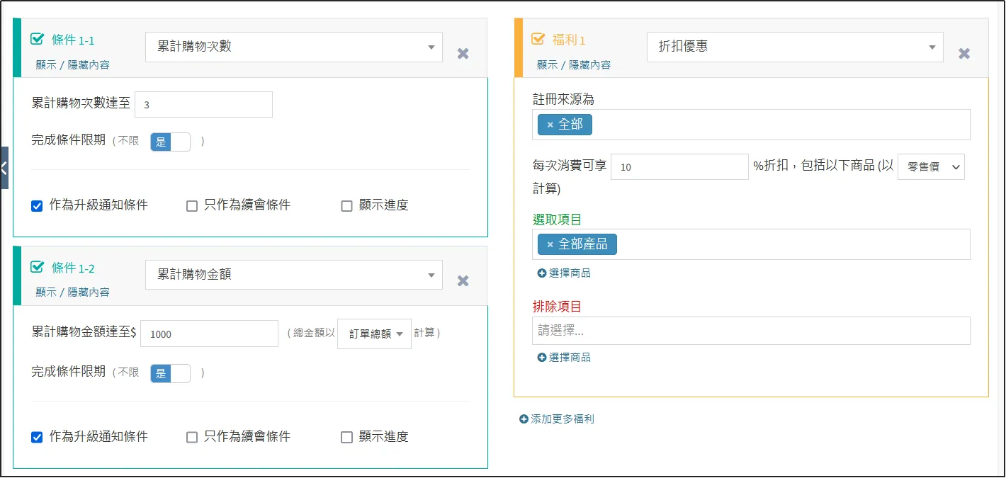
Task: Toggle 完成條件限期 switch in condition 1-2
Action: 170,373
